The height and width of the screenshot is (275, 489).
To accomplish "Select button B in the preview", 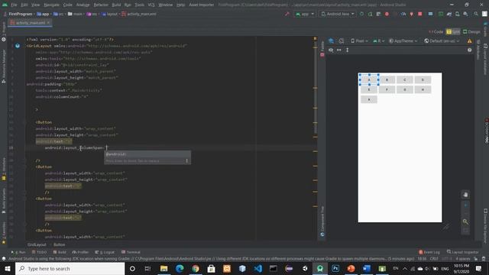I will tap(387, 79).
